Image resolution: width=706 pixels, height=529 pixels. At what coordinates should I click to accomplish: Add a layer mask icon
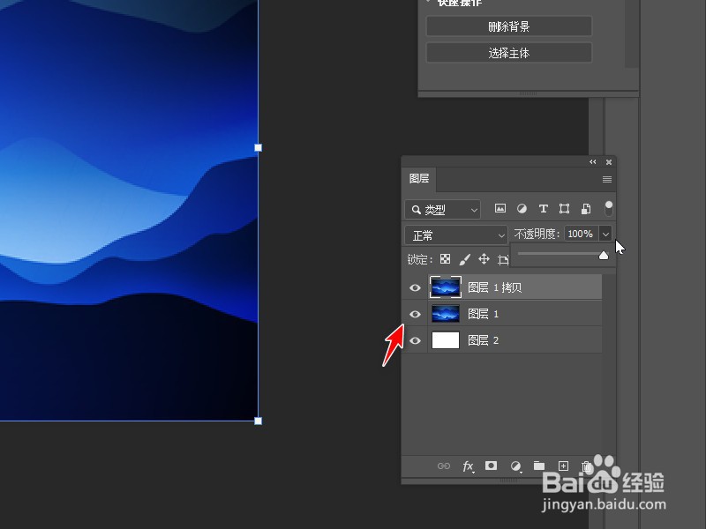tap(492, 466)
